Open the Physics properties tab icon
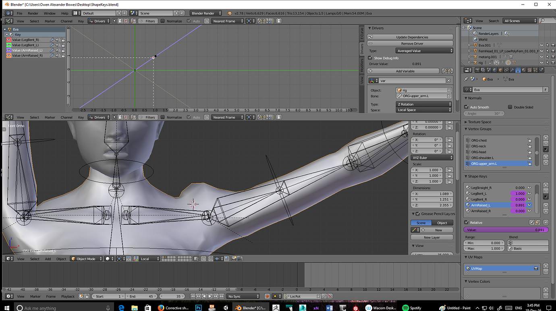Viewport: 556px width, 311px height. (541, 70)
